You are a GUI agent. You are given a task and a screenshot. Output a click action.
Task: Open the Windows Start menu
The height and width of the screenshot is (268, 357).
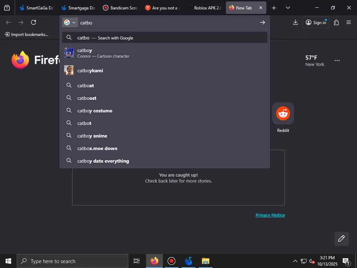8,261
